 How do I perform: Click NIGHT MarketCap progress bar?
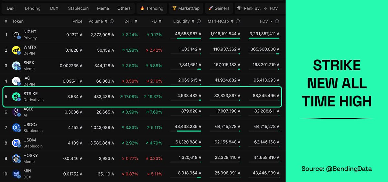pos(225,38)
